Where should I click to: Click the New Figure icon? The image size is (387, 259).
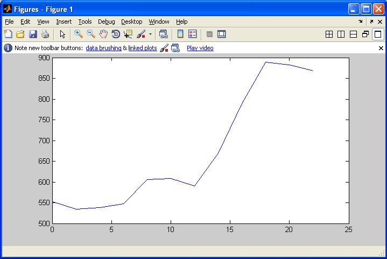[8, 34]
